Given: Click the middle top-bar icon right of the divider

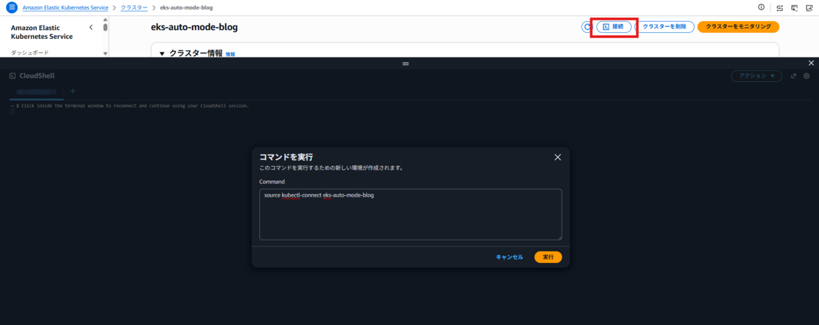Looking at the screenshot, I should (x=794, y=8).
